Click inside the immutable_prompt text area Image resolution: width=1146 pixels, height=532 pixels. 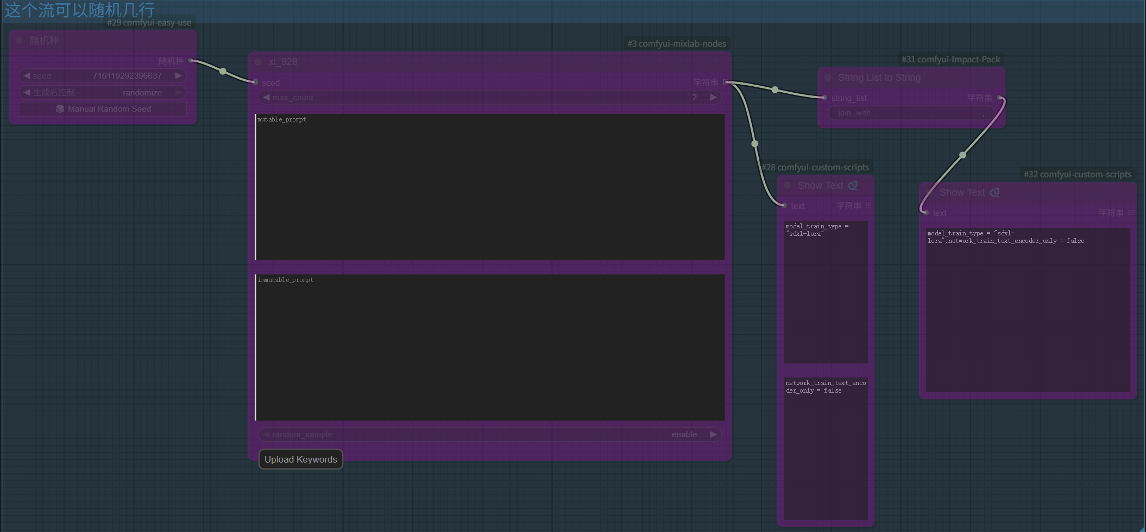pos(490,348)
